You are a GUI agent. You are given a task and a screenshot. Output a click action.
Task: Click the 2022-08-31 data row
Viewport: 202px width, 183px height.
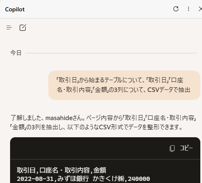click(83, 179)
